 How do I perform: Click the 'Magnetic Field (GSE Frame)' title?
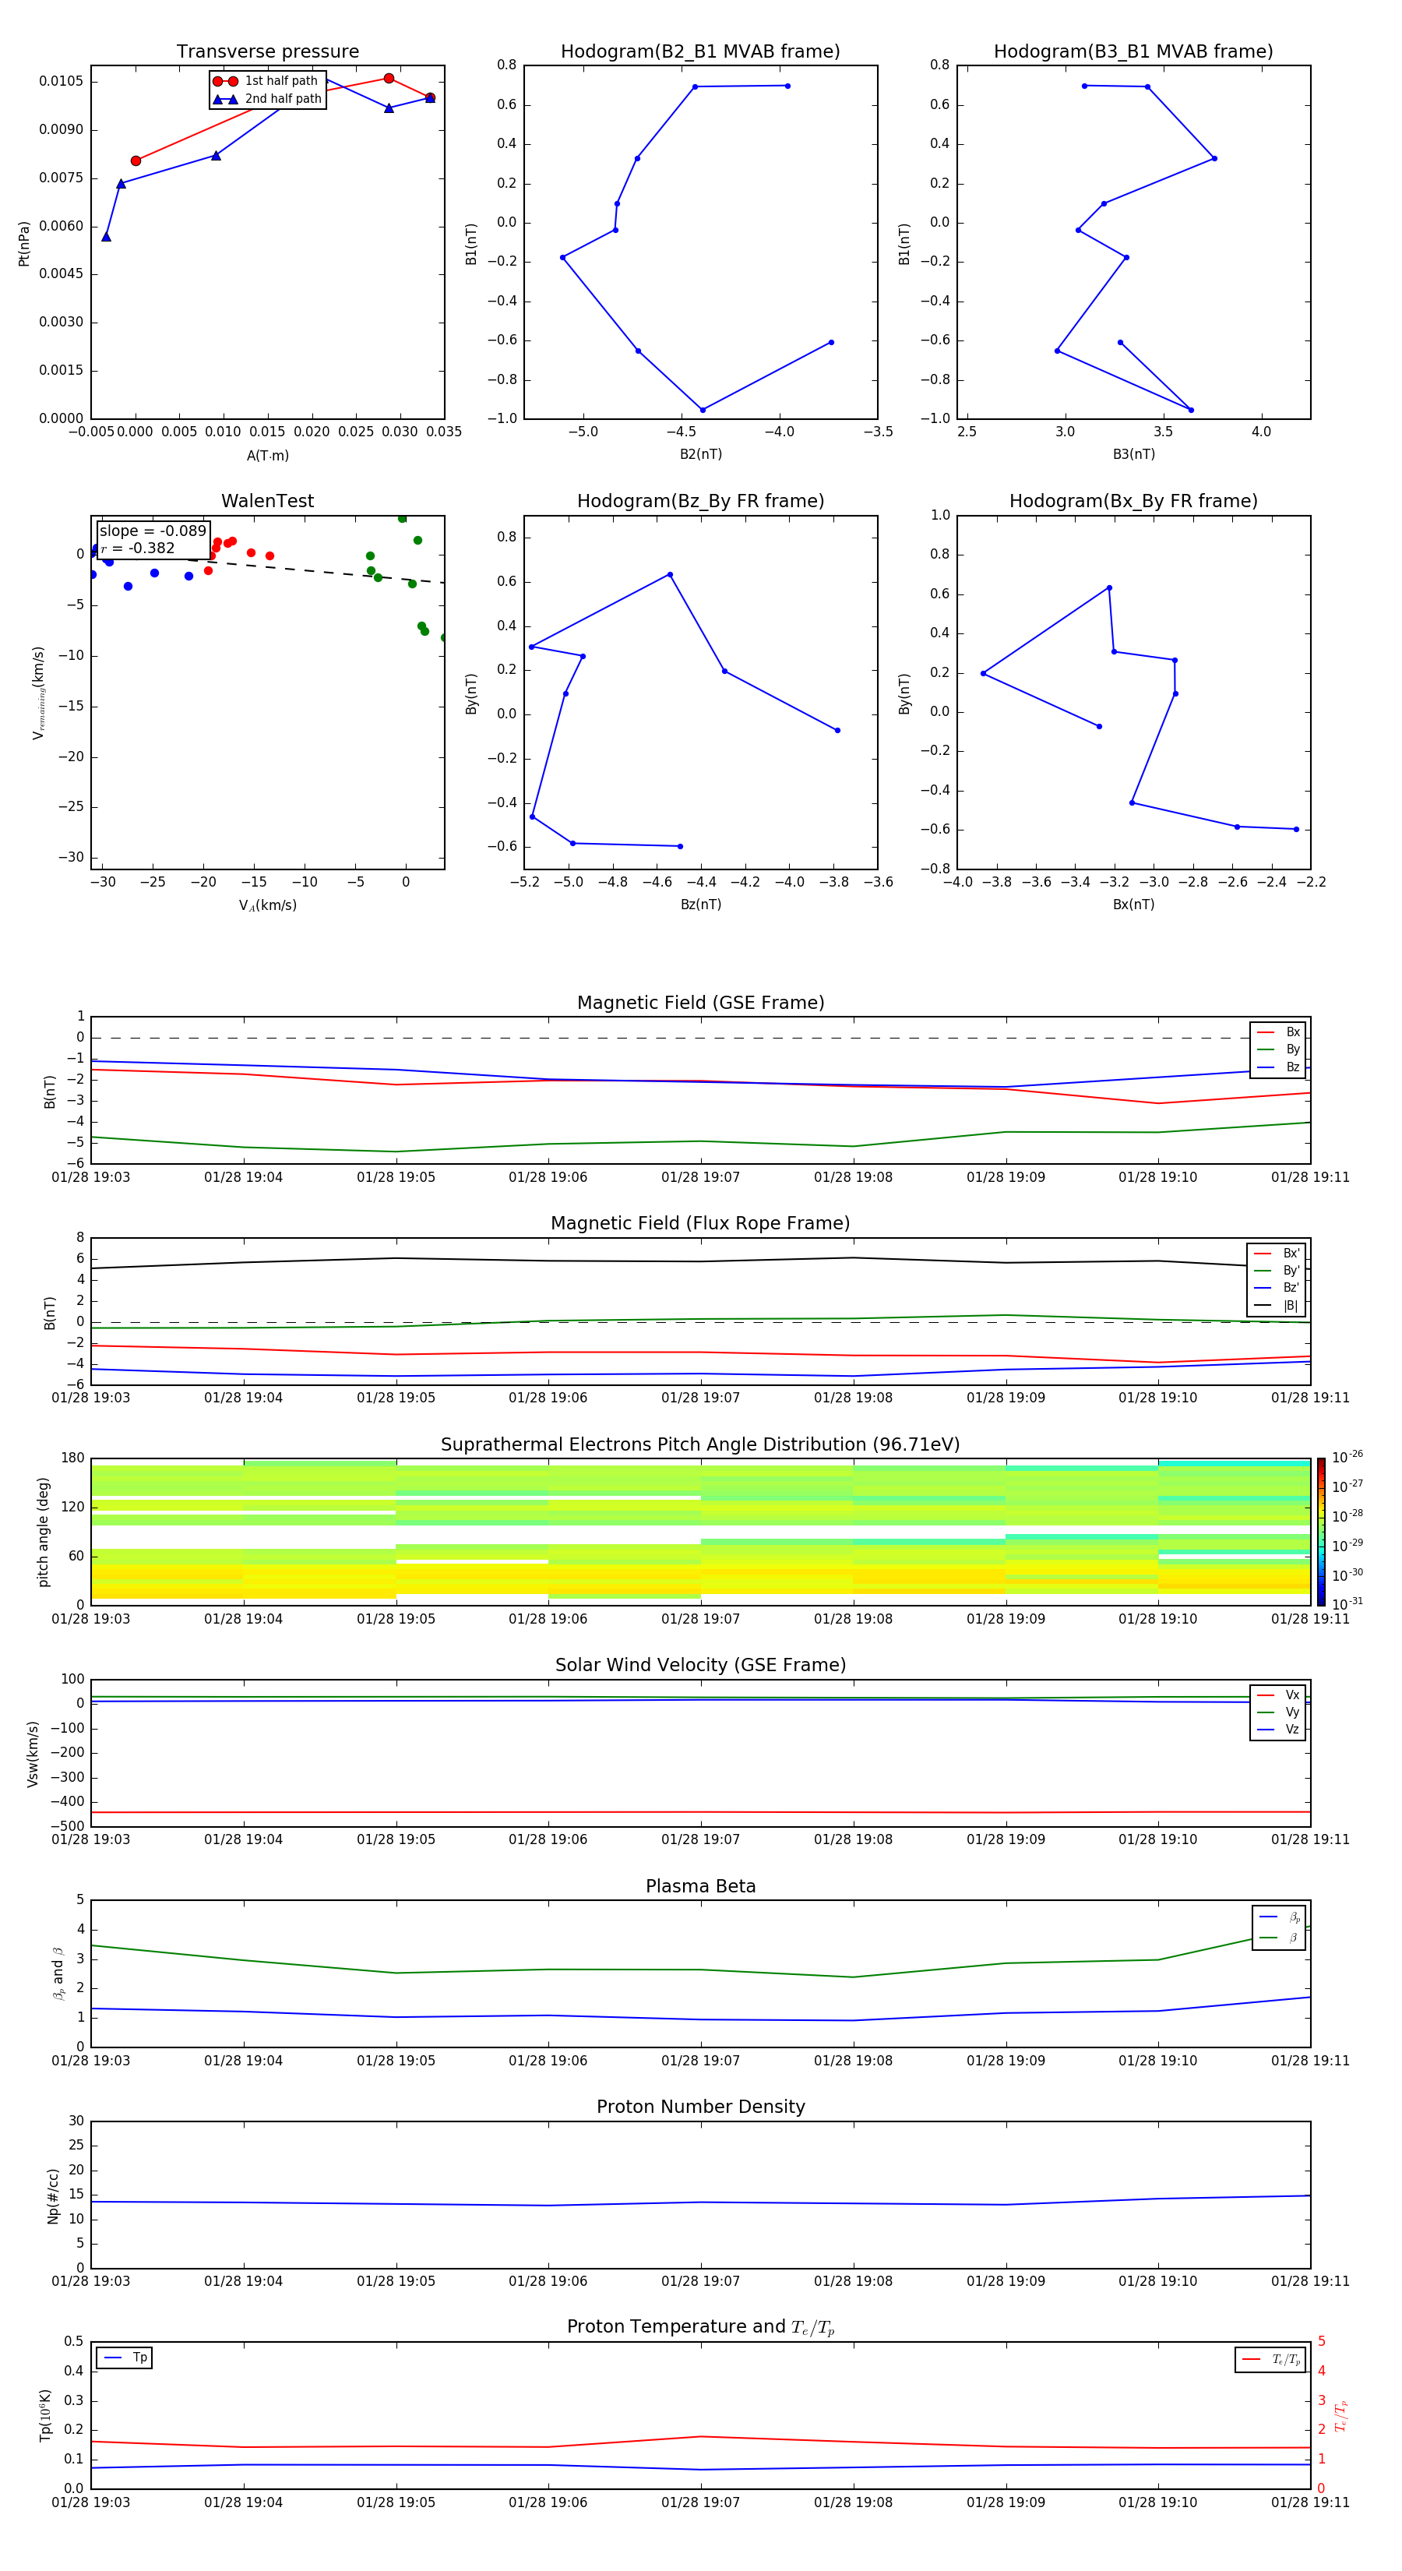coord(700,1003)
